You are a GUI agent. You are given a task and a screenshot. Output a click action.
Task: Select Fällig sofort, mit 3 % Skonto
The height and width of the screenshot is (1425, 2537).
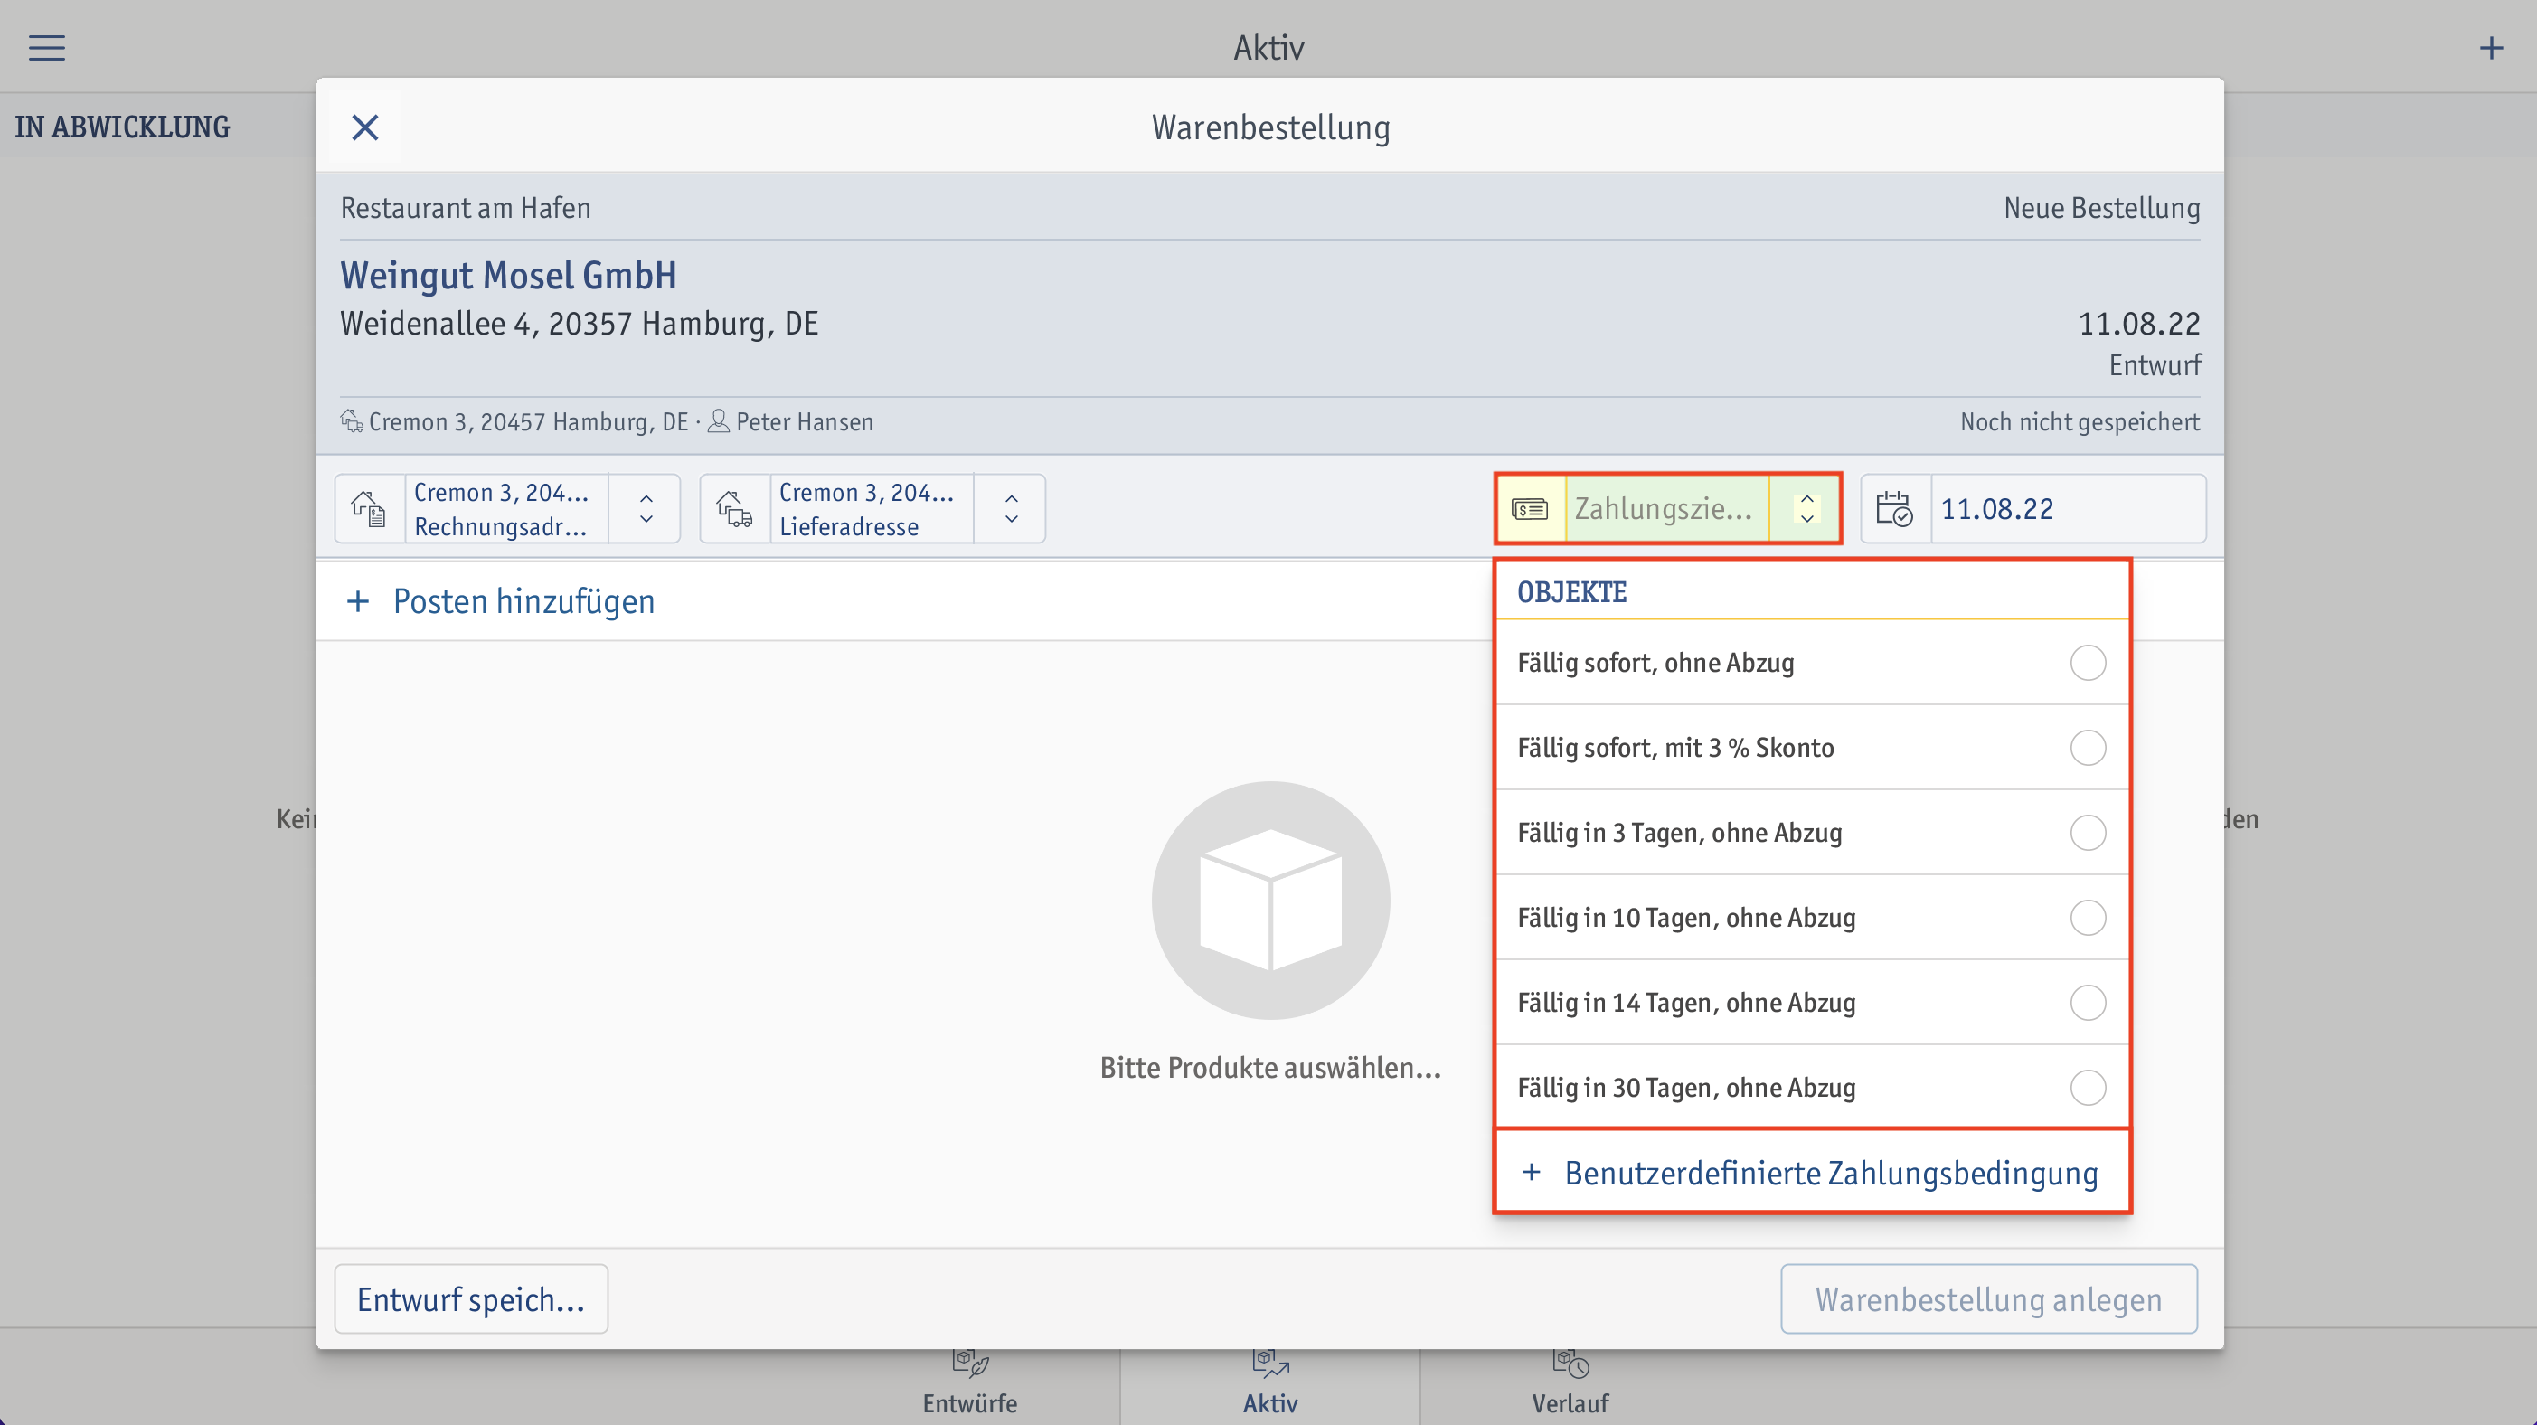1812,748
